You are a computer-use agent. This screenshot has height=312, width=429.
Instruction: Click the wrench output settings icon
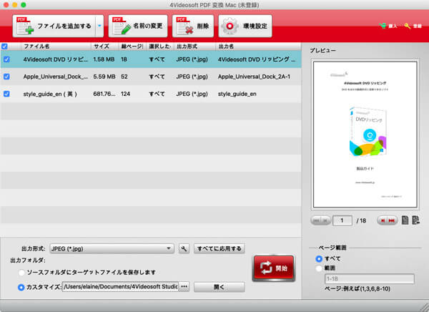point(184,249)
